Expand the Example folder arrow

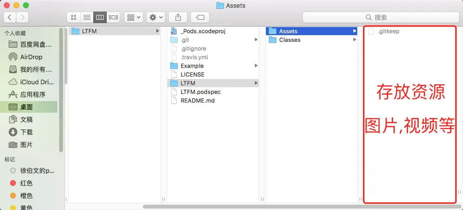coord(256,66)
